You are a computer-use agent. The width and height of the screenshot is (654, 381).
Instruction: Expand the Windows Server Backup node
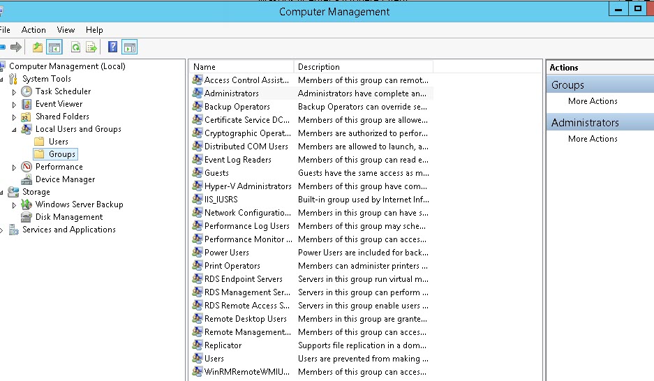(x=15, y=205)
